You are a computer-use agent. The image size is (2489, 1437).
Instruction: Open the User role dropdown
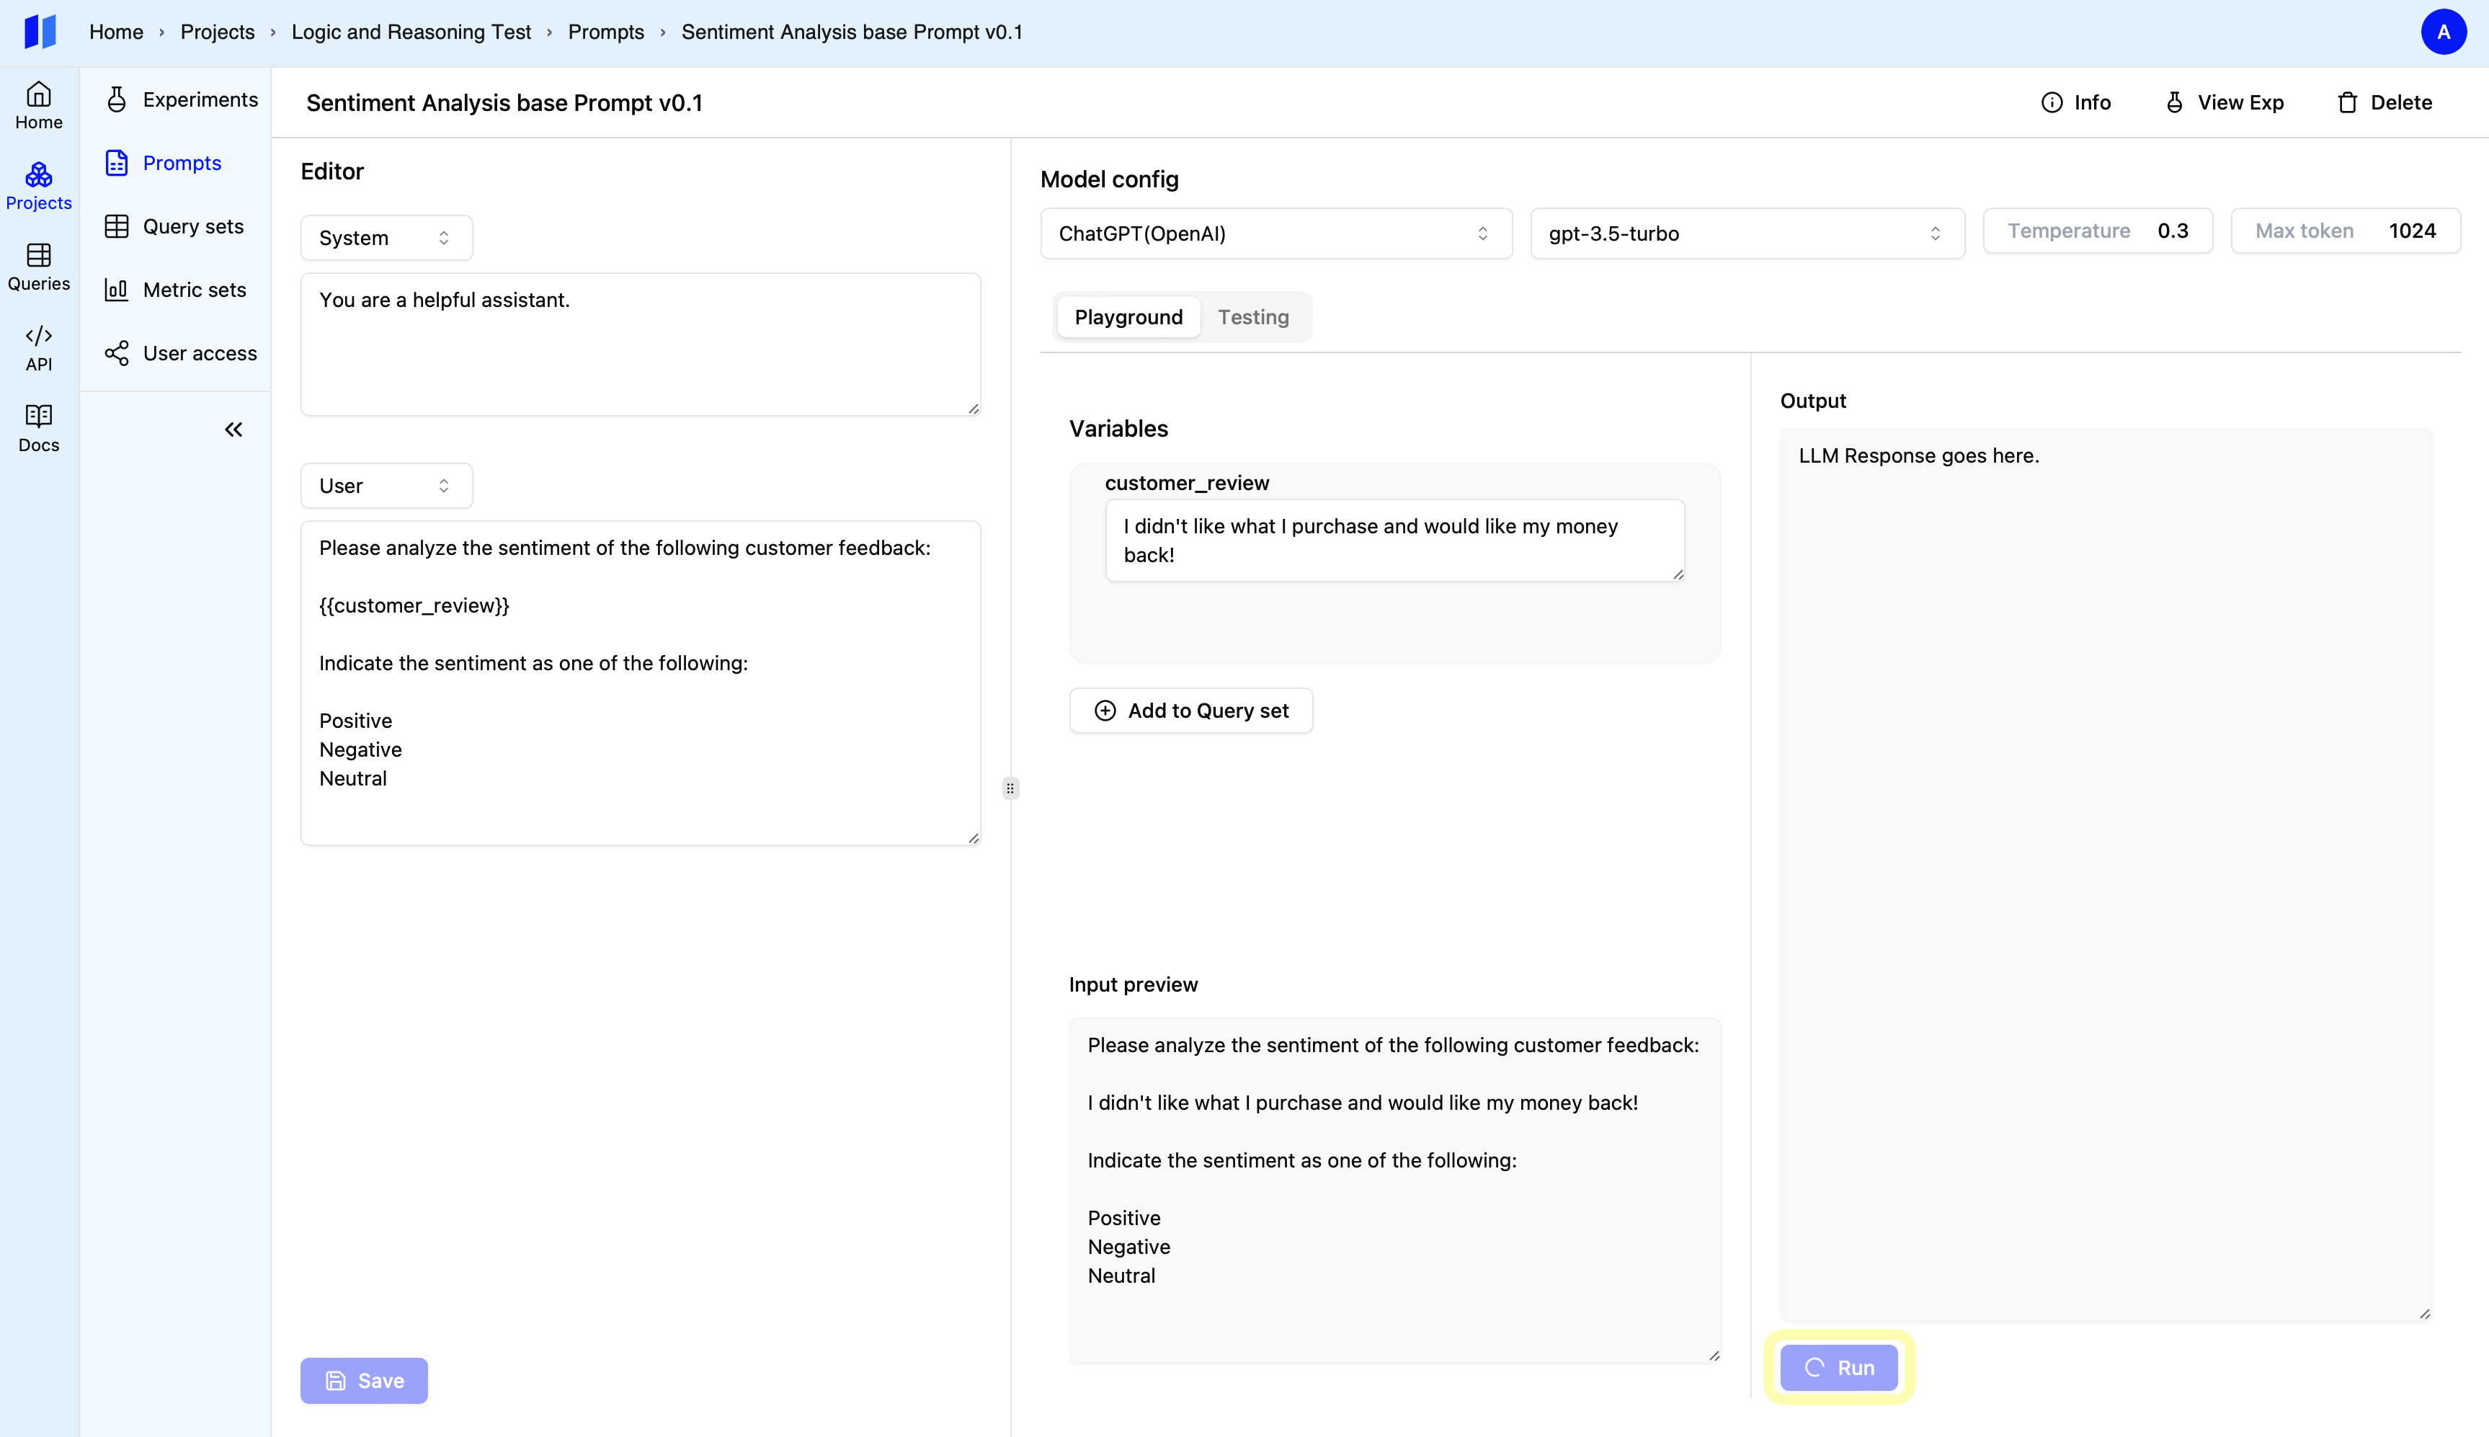pyautogui.click(x=386, y=486)
